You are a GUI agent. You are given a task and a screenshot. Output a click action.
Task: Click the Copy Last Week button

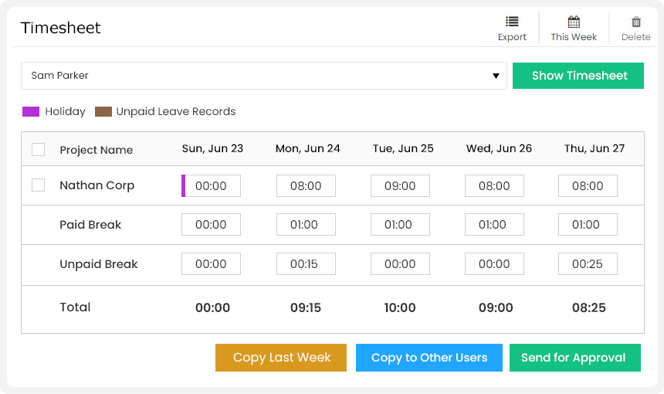[x=281, y=358]
